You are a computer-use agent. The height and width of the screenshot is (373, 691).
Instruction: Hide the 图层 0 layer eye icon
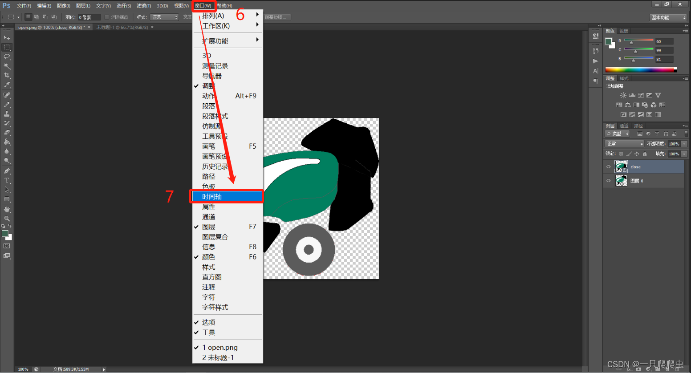608,181
